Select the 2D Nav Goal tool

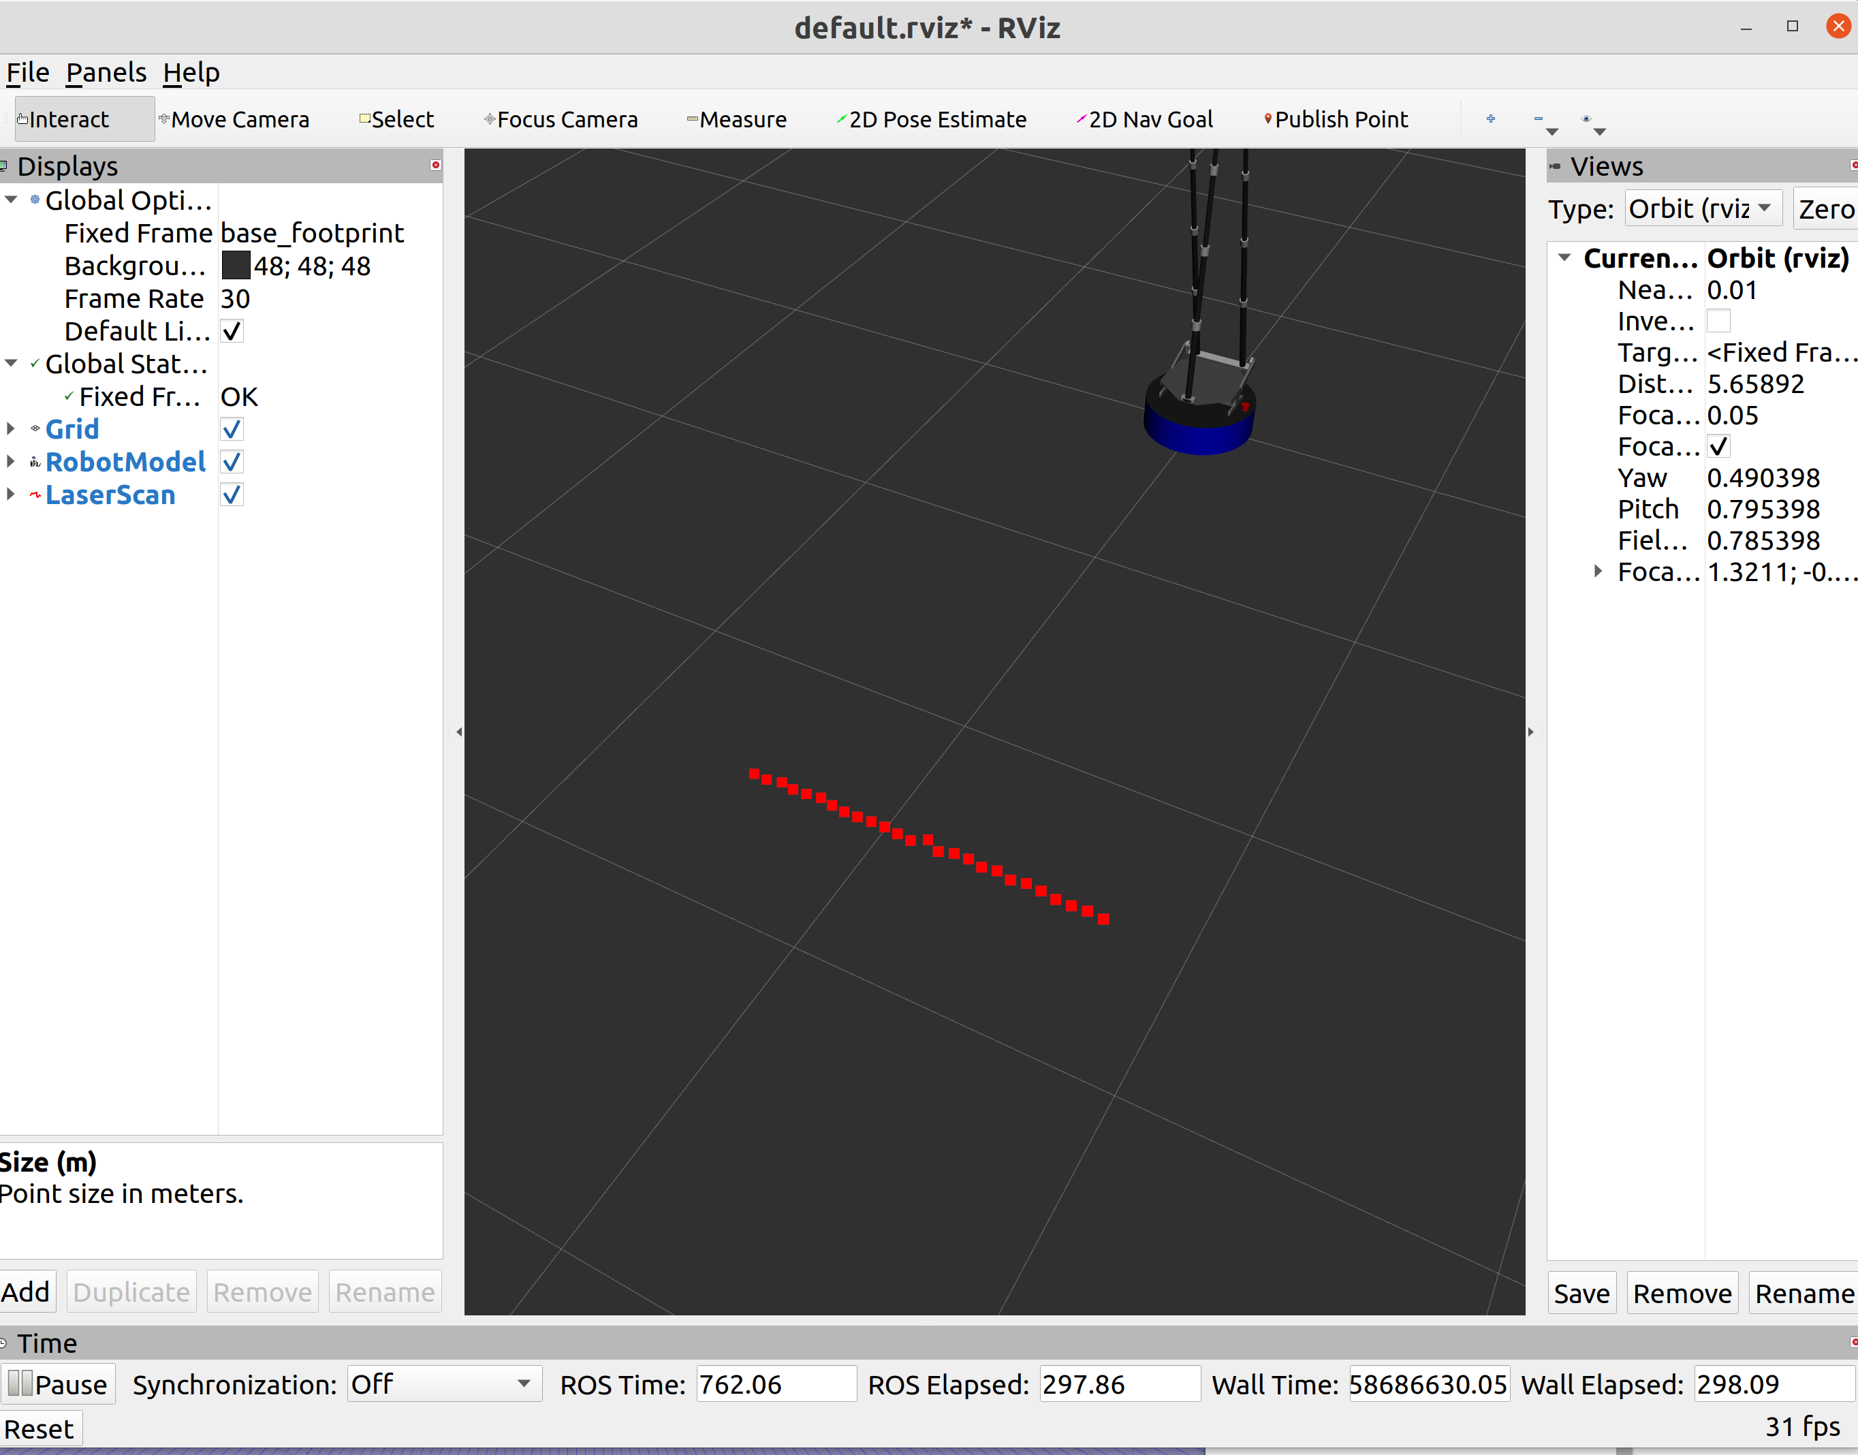pyautogui.click(x=1146, y=119)
